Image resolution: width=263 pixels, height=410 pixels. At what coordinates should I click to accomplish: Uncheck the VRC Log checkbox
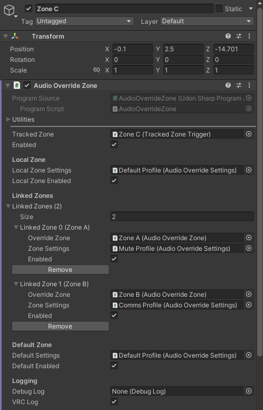point(114,402)
